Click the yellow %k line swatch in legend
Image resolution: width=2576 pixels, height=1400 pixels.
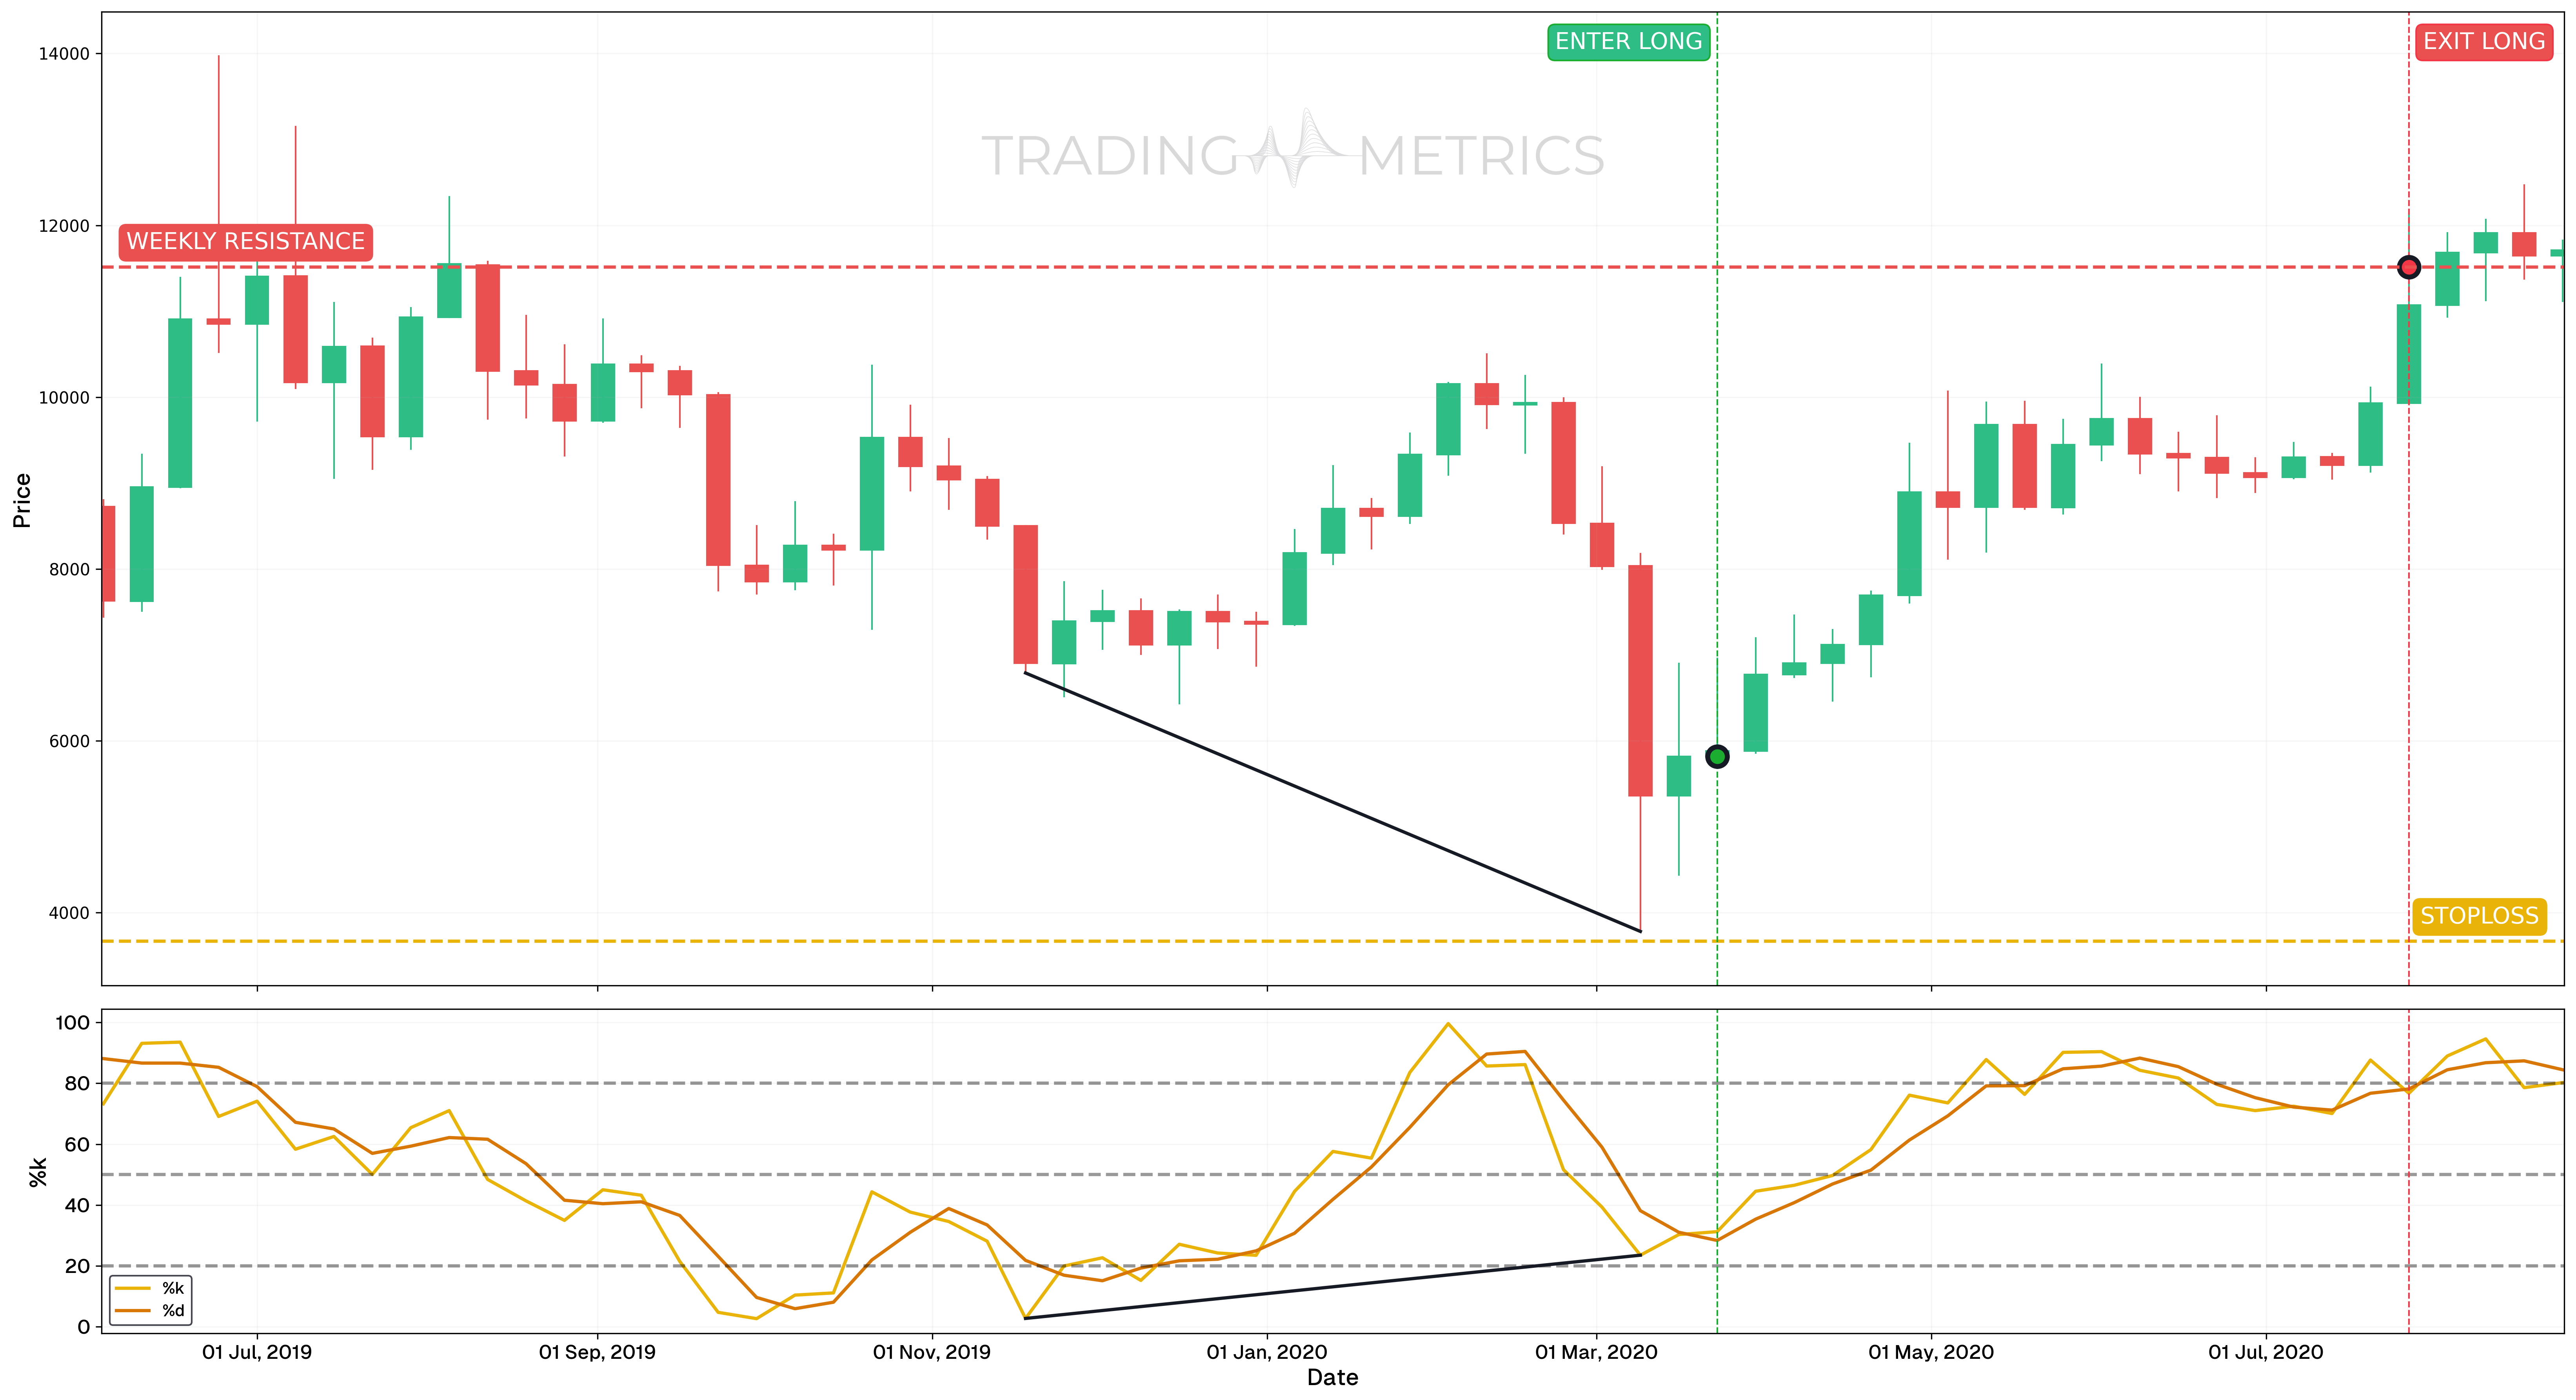[x=133, y=1288]
